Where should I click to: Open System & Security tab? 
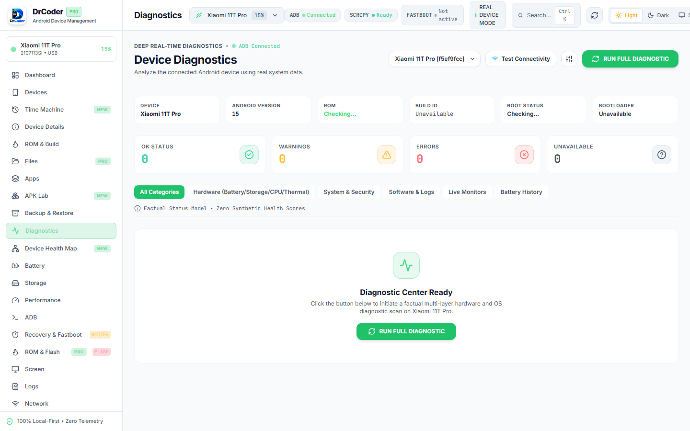(349, 192)
